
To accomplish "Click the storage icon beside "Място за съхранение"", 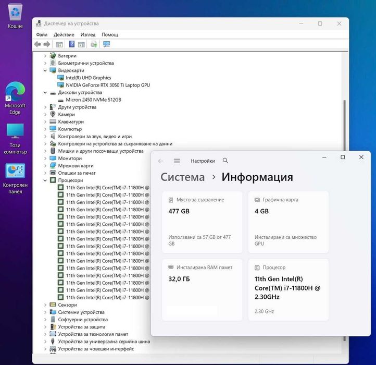I will click(171, 200).
